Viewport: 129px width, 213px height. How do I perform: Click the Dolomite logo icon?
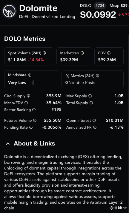click(x=9, y=11)
